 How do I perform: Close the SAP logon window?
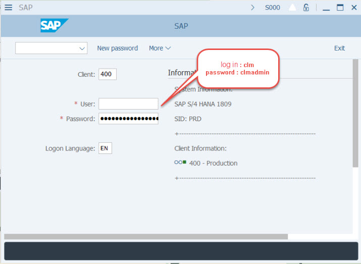(x=354, y=8)
